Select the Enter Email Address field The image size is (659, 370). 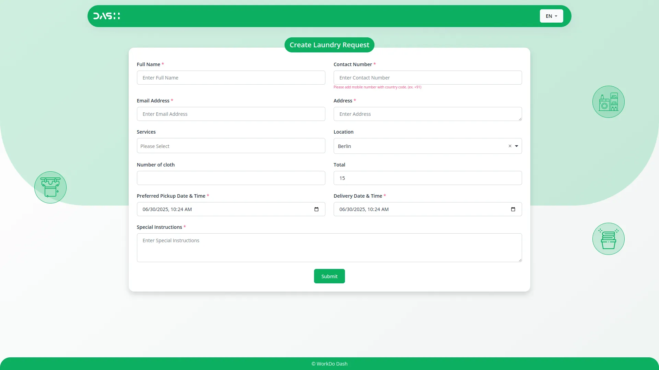pos(231,114)
